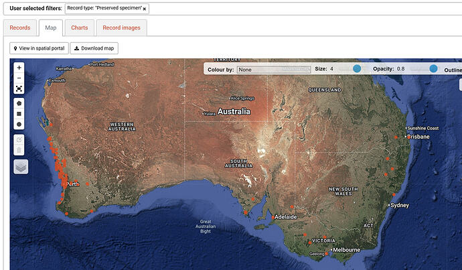Click the Brisbane city label
This screenshot has height=270, width=462.
tap(418, 137)
